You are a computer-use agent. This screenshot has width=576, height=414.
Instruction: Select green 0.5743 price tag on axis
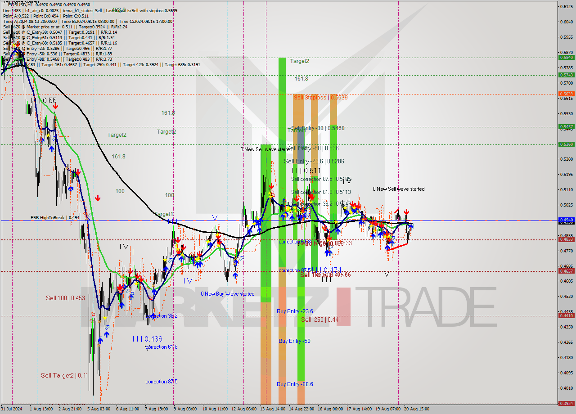coord(566,75)
